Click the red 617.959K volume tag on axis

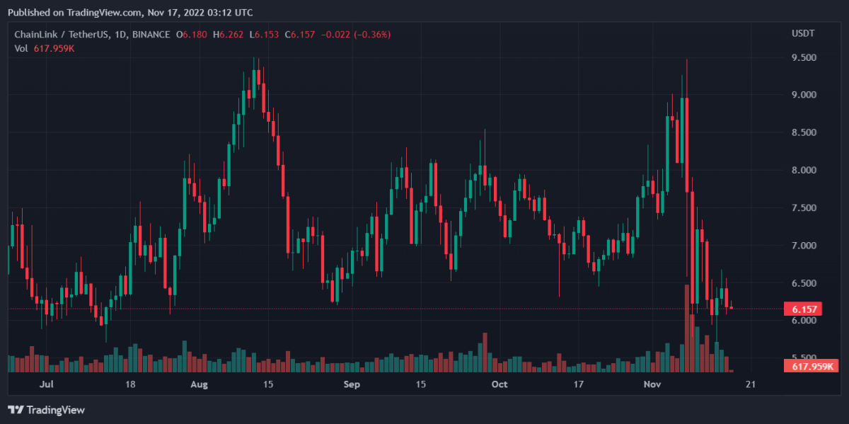tap(810, 366)
